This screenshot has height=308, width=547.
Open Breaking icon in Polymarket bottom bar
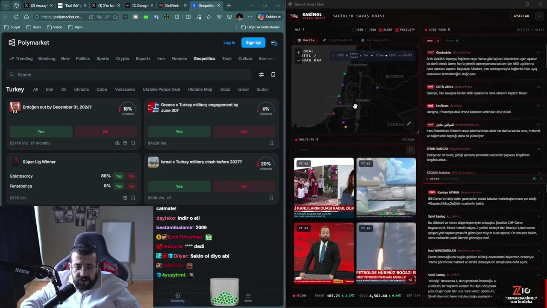tap(178, 298)
